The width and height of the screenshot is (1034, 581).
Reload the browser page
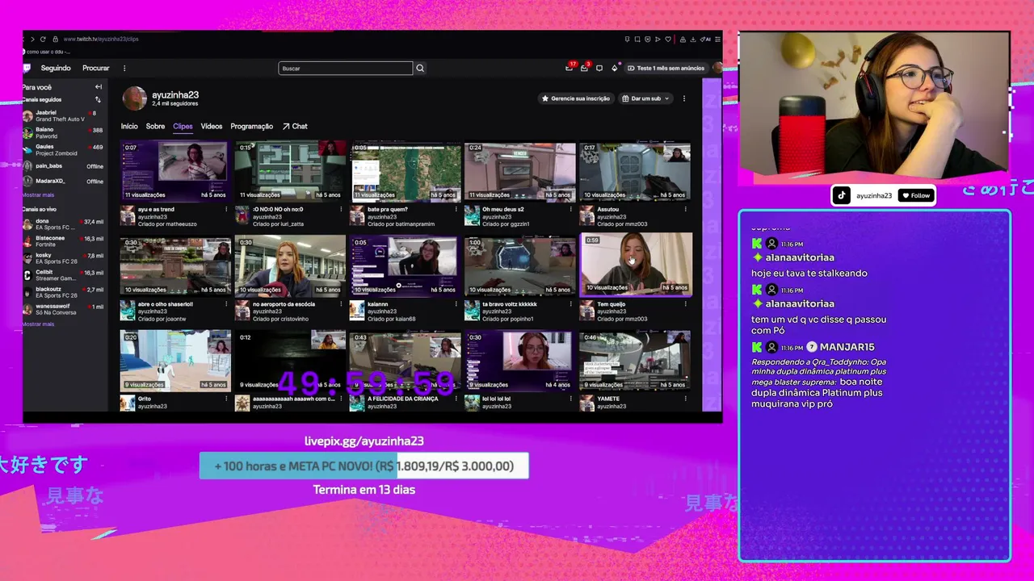44,39
